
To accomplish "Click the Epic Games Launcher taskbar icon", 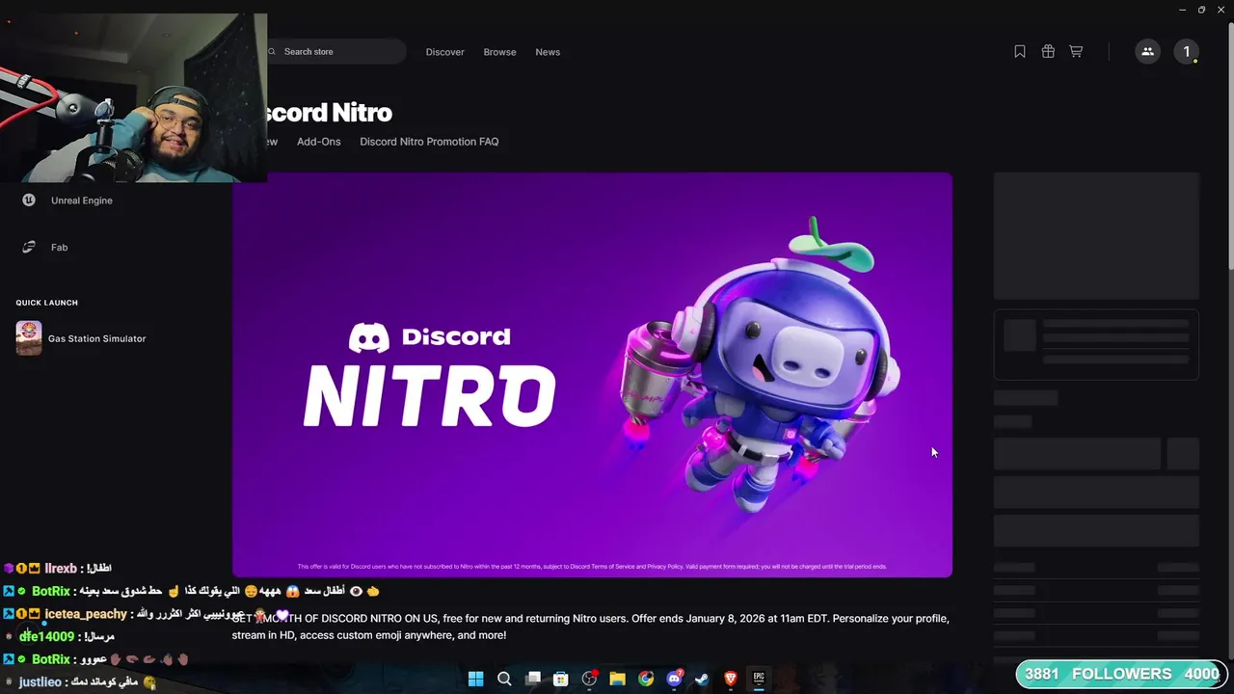I will pos(759,679).
